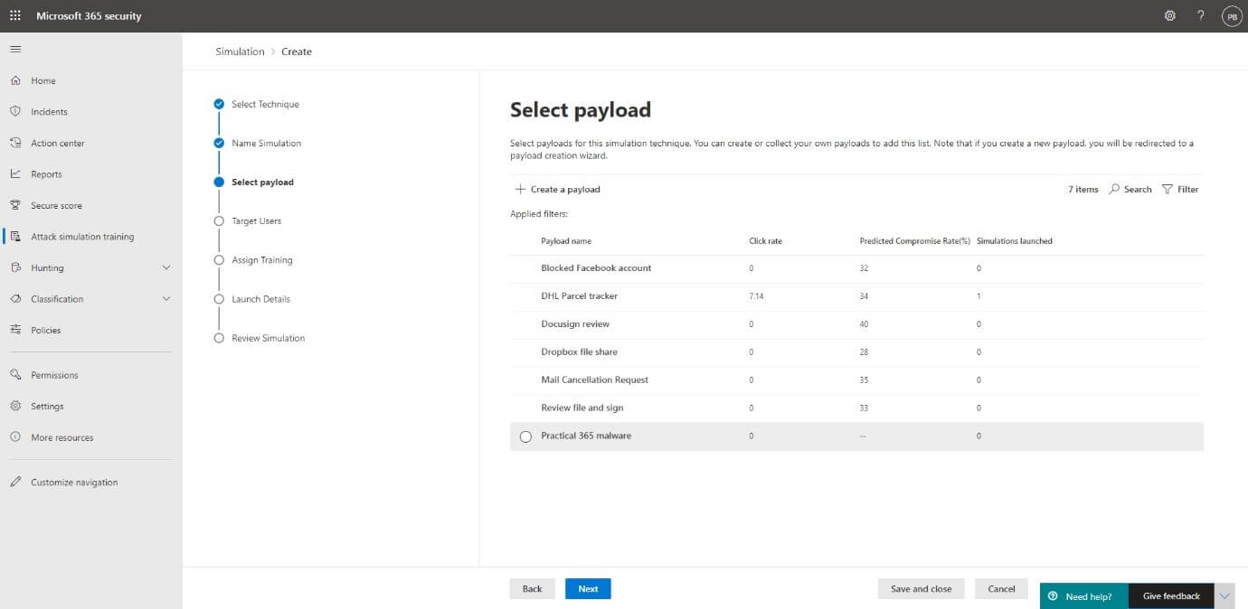The image size is (1248, 609).
Task: Open settings gear in top bar
Action: (x=1170, y=16)
